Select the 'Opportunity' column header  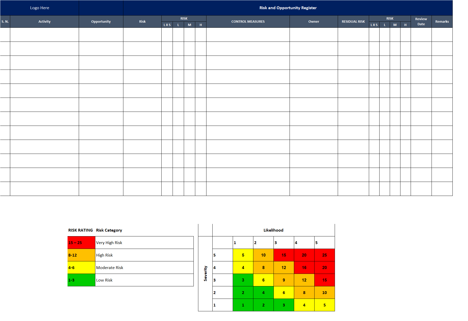click(x=101, y=22)
